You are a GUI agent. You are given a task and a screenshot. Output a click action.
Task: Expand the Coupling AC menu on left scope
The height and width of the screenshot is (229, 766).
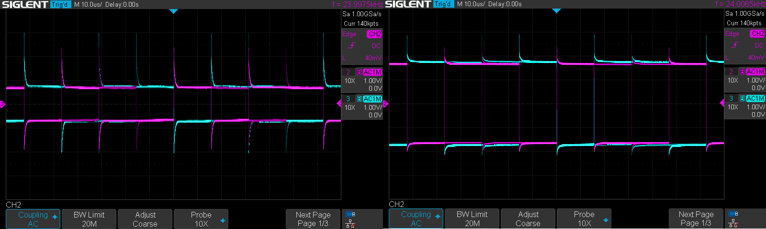pyautogui.click(x=33, y=219)
